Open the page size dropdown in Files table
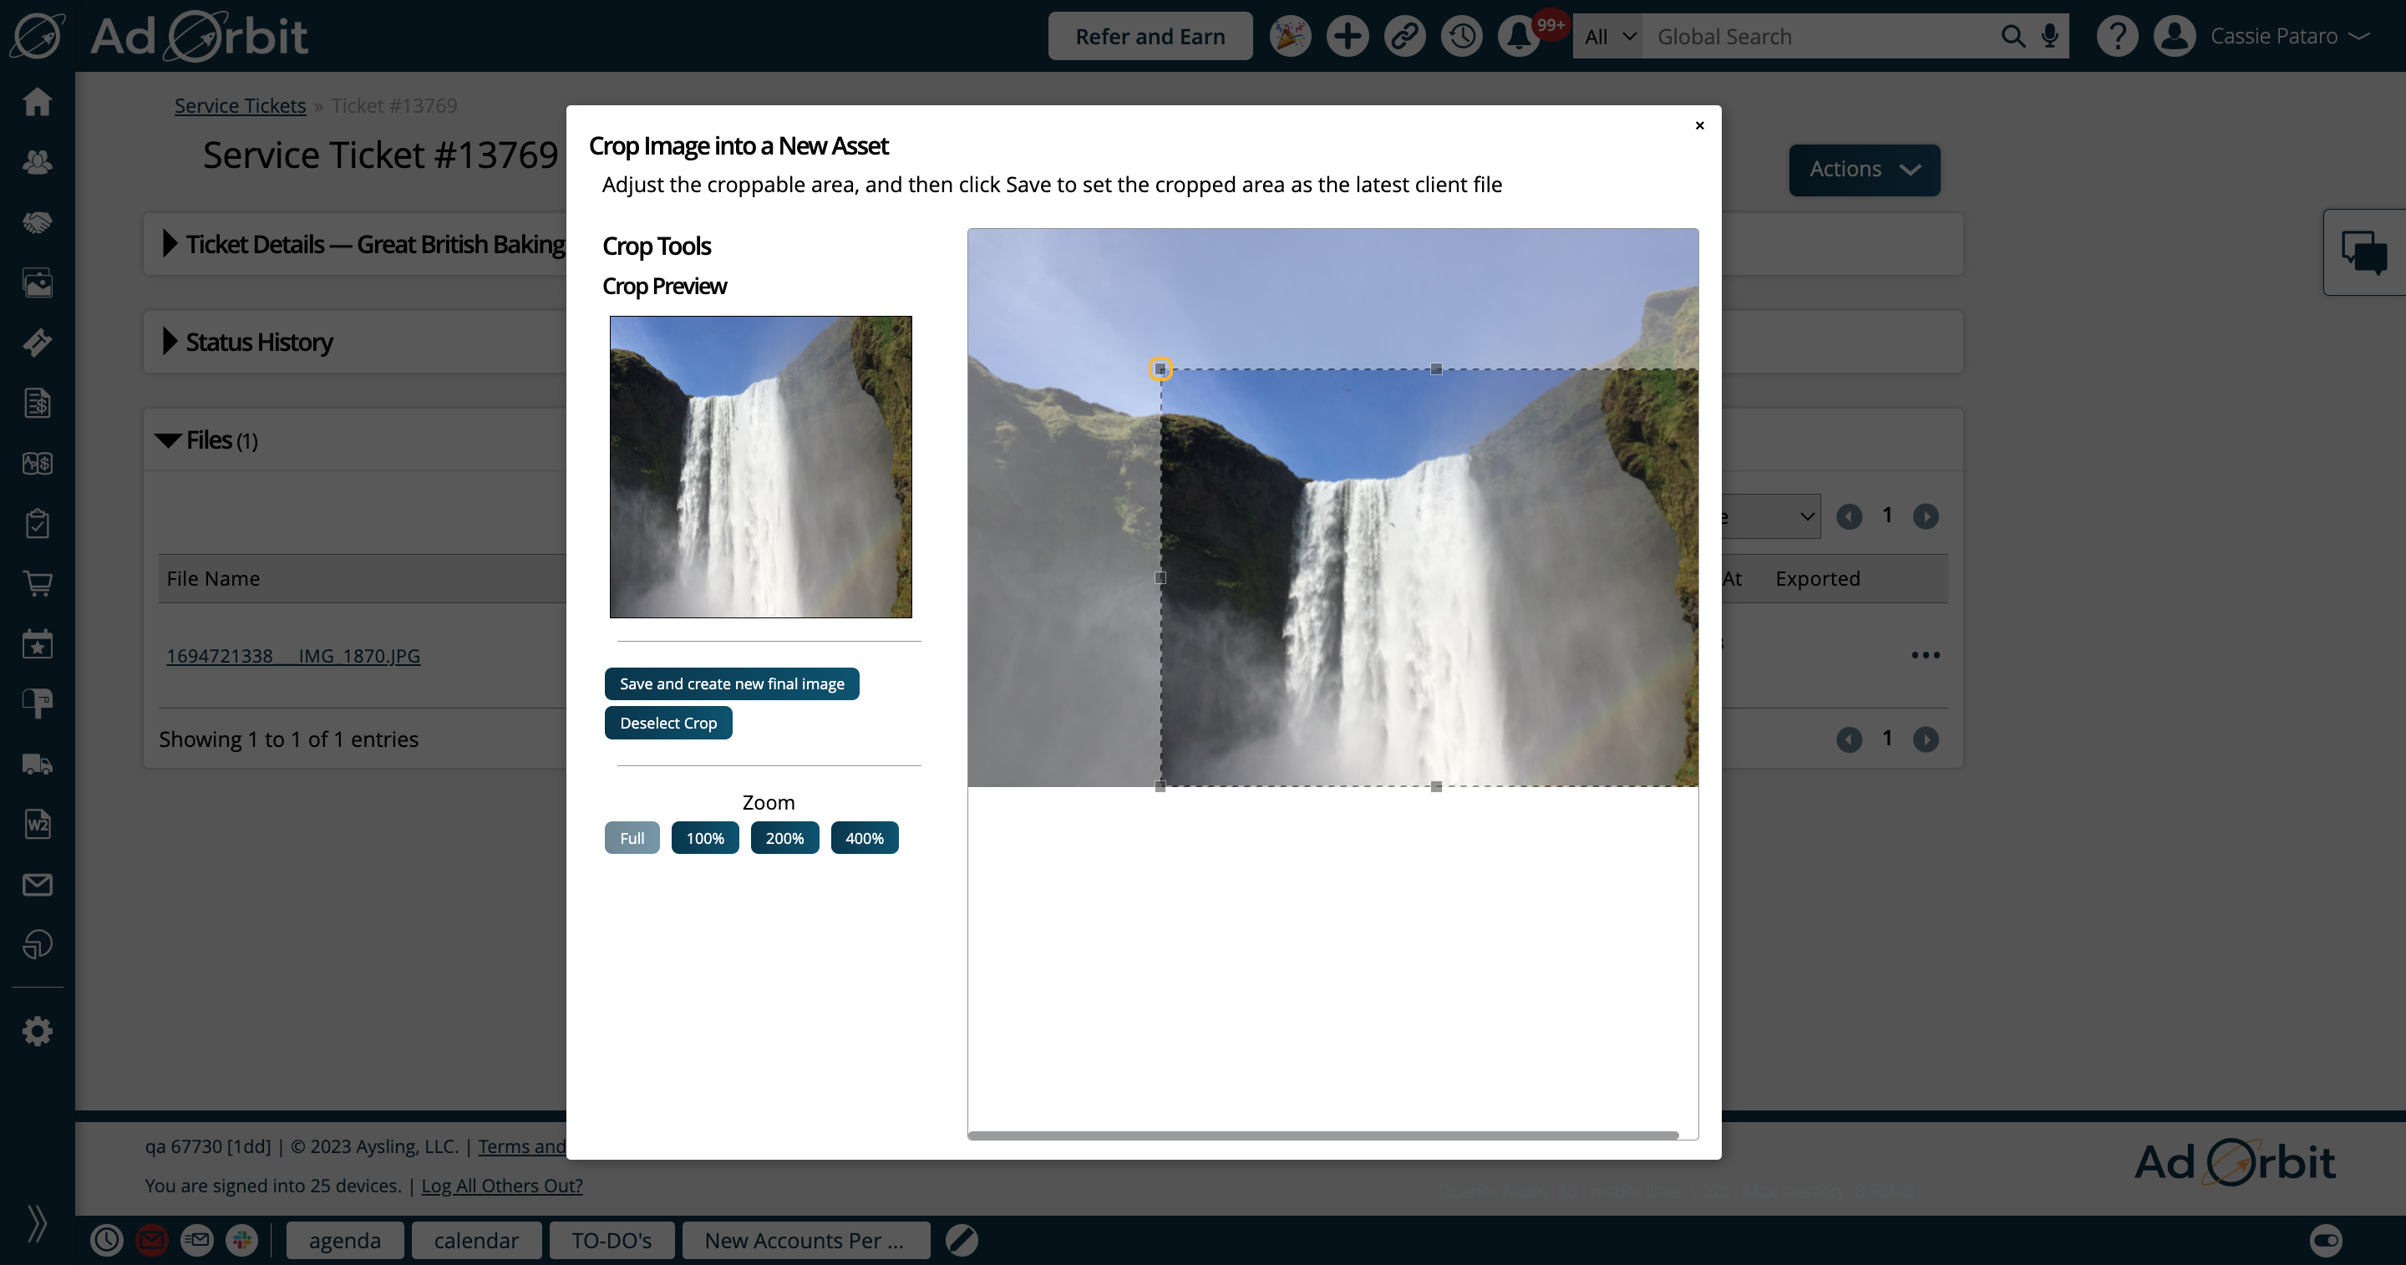This screenshot has width=2406, height=1265. pyautogui.click(x=1771, y=516)
